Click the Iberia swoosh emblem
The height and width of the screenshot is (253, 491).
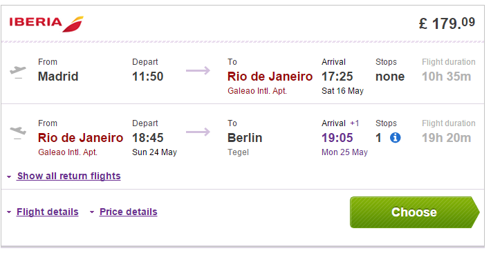[x=73, y=24]
